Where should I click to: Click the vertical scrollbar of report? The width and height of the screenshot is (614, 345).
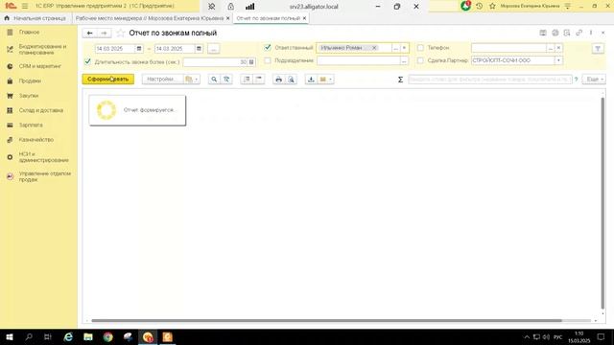(x=602, y=203)
